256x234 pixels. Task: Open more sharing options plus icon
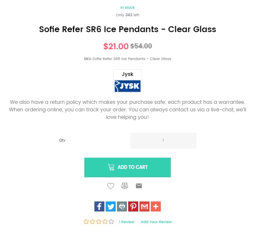point(156,206)
